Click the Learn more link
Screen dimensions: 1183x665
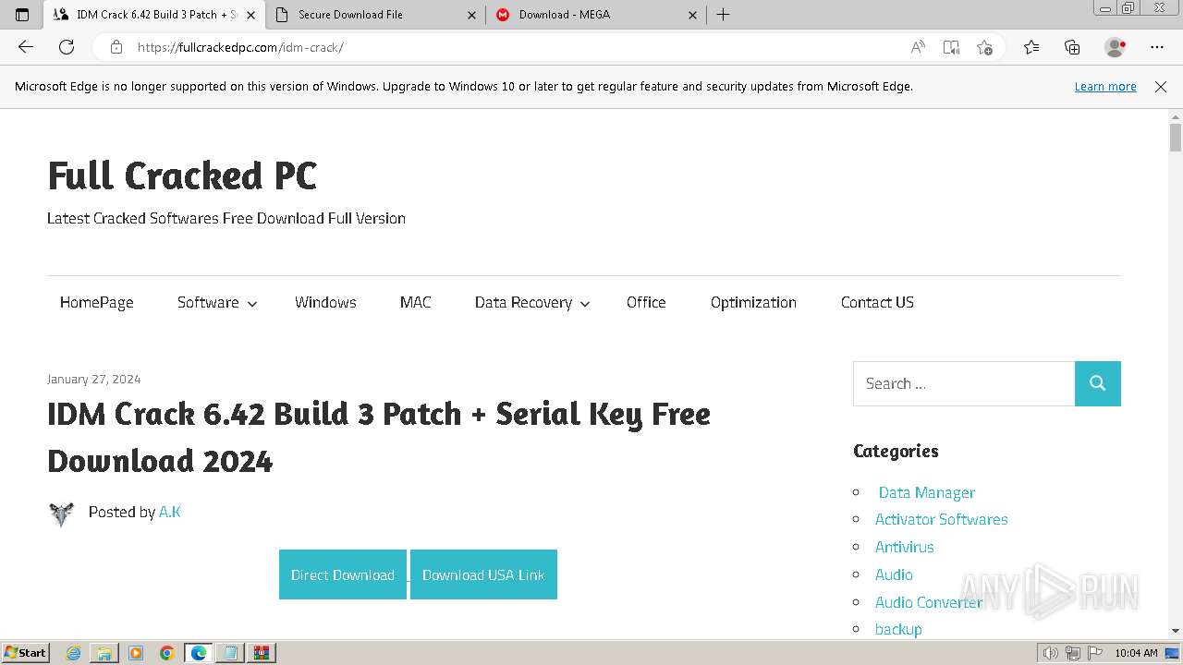1105,87
